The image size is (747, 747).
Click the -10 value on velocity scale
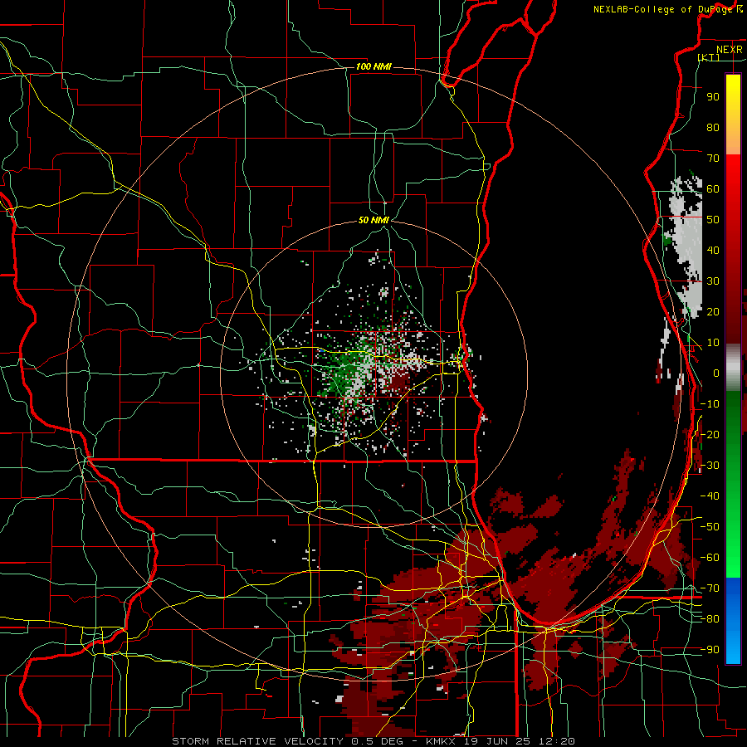click(x=710, y=404)
